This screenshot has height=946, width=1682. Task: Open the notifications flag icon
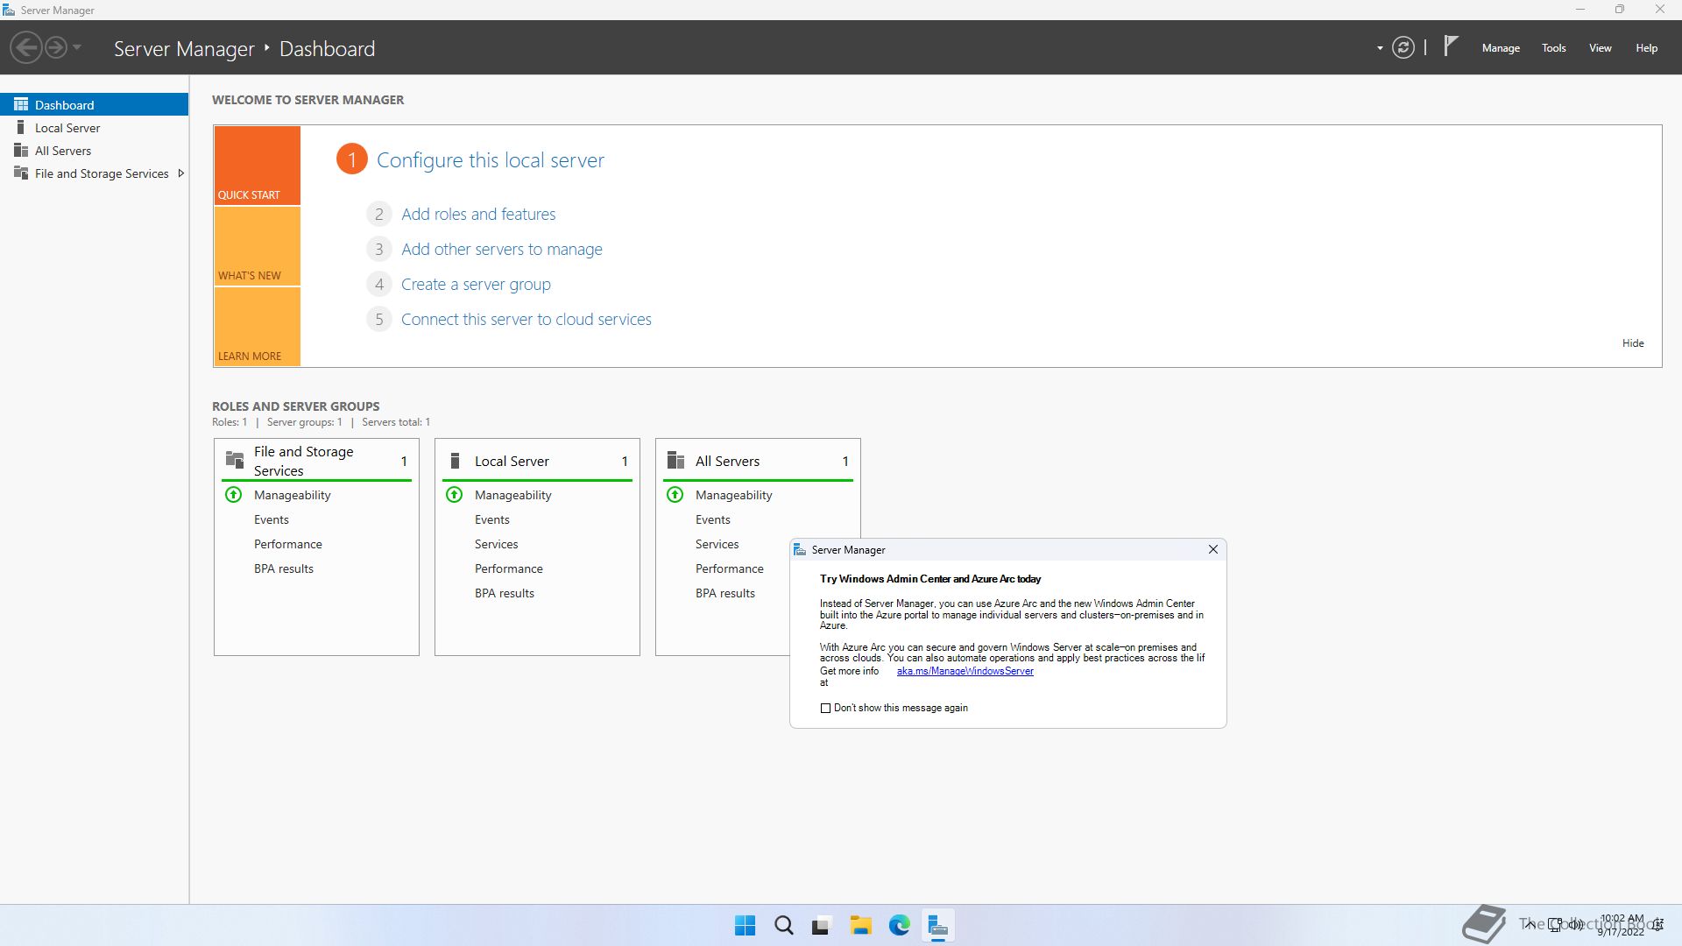click(1451, 46)
